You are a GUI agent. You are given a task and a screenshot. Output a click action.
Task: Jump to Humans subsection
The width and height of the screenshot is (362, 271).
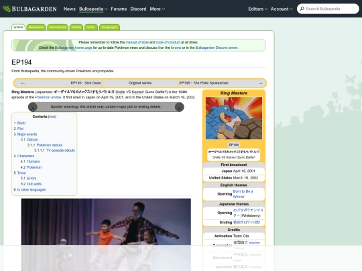[34, 161]
